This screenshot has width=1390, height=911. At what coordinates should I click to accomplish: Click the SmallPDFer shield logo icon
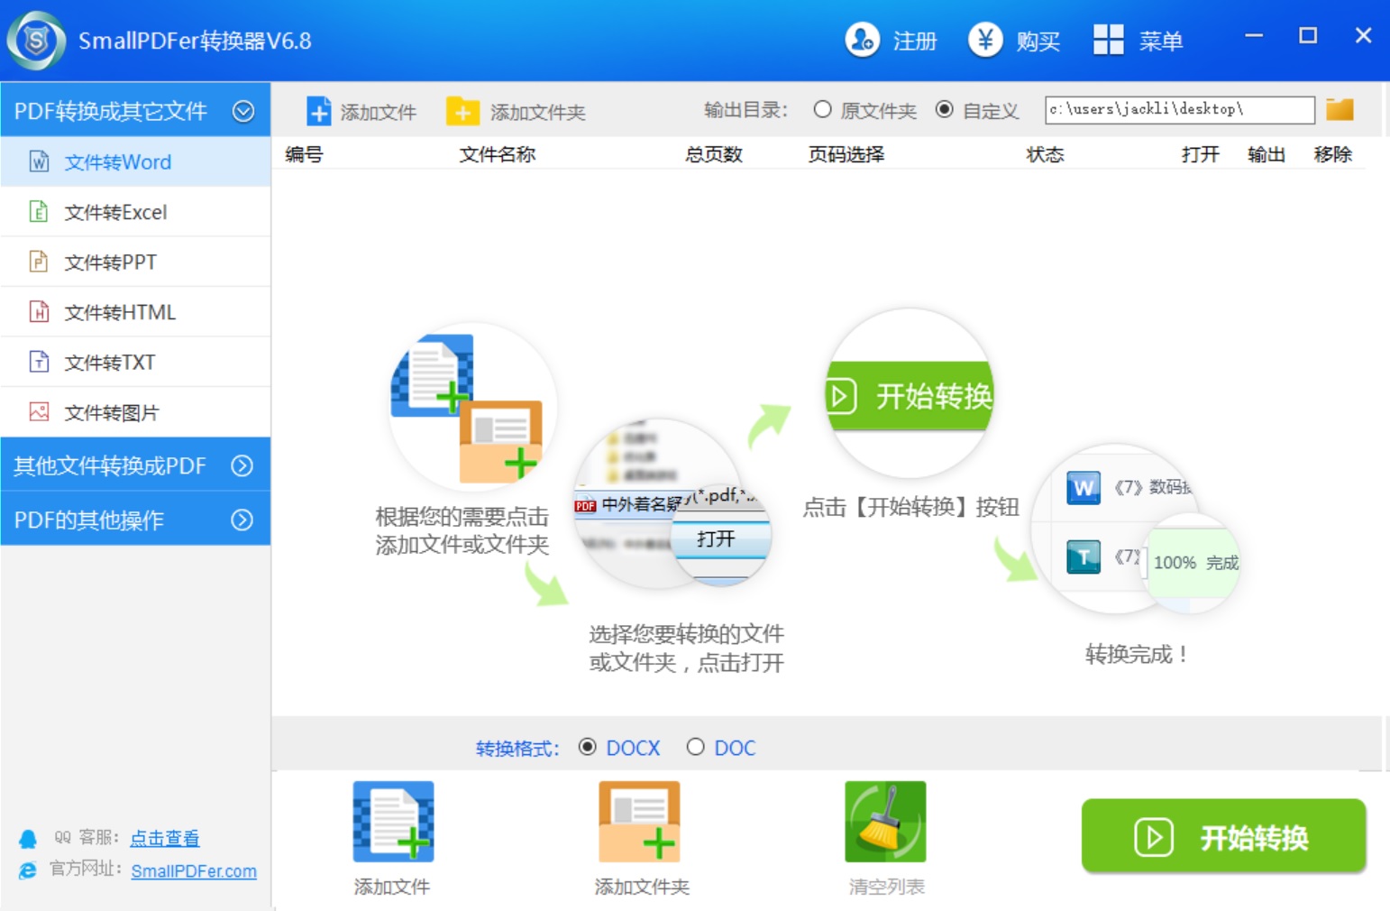click(x=36, y=41)
